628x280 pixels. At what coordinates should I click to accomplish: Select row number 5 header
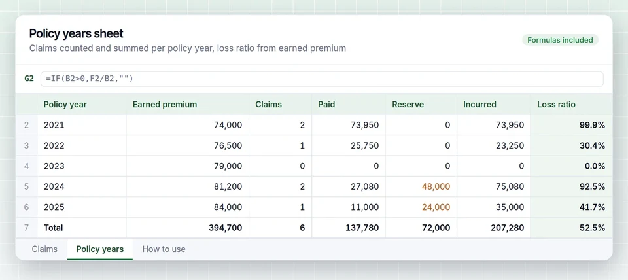point(26,186)
